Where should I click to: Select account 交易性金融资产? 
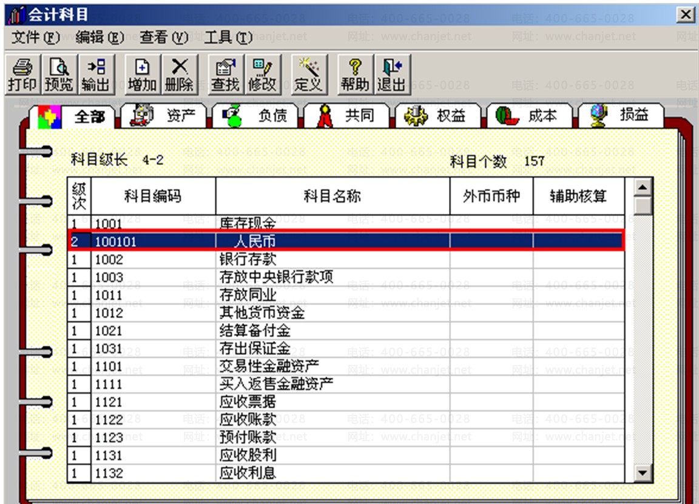tap(269, 366)
